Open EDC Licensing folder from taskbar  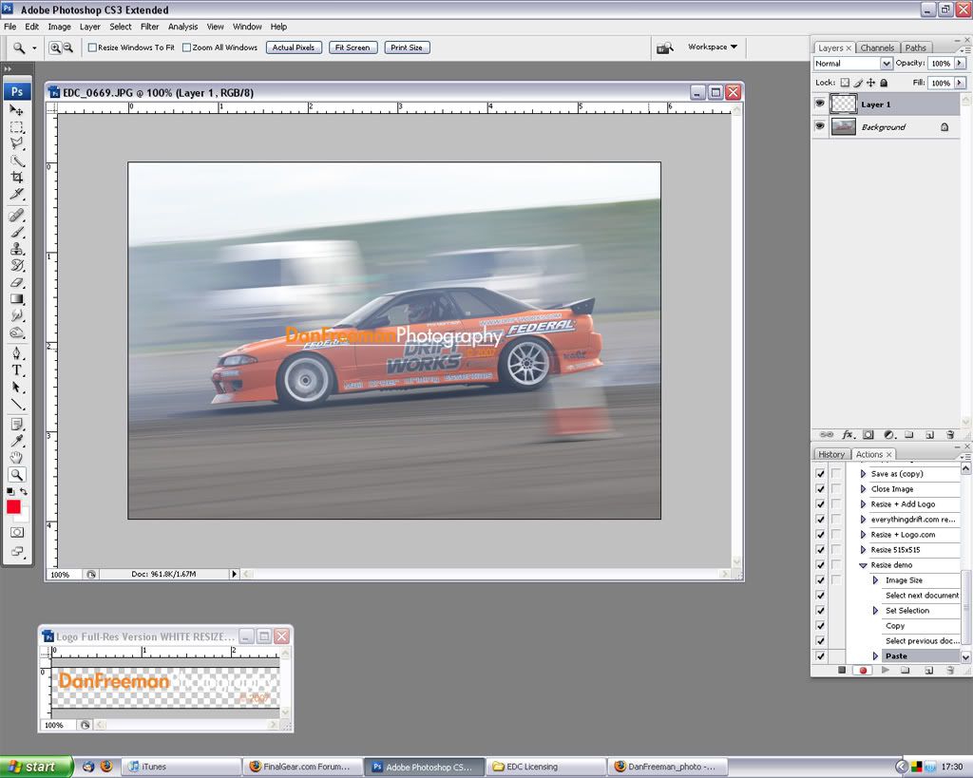point(546,767)
